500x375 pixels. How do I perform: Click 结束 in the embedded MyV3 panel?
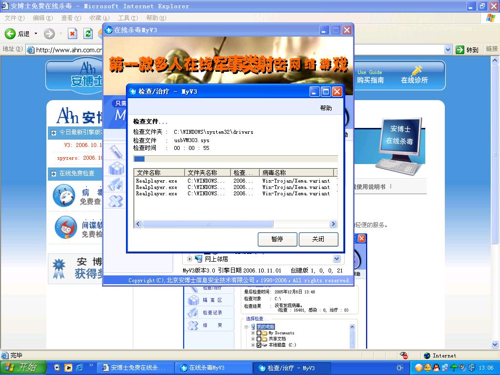pyautogui.click(x=212, y=325)
